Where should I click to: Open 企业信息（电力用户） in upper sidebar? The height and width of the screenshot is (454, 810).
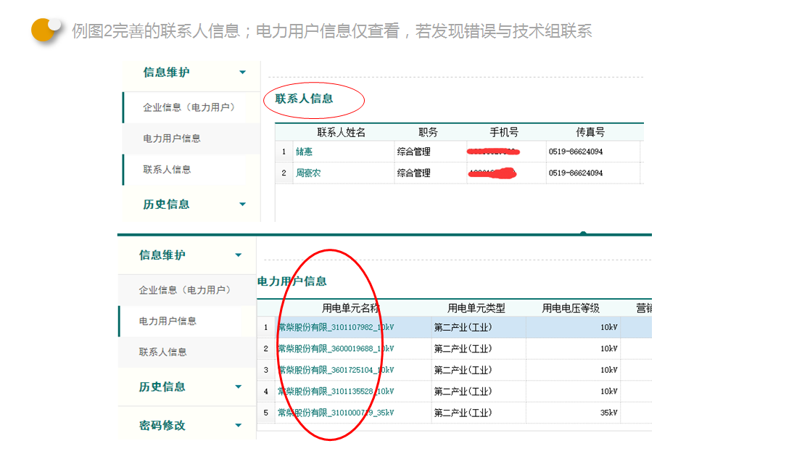(x=189, y=107)
